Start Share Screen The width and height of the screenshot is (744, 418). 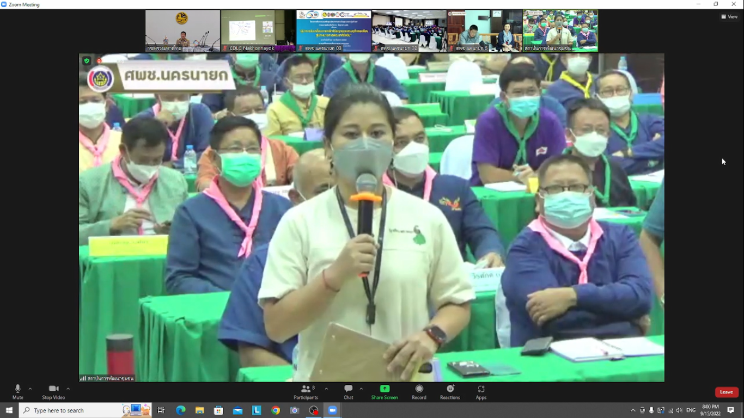385,391
